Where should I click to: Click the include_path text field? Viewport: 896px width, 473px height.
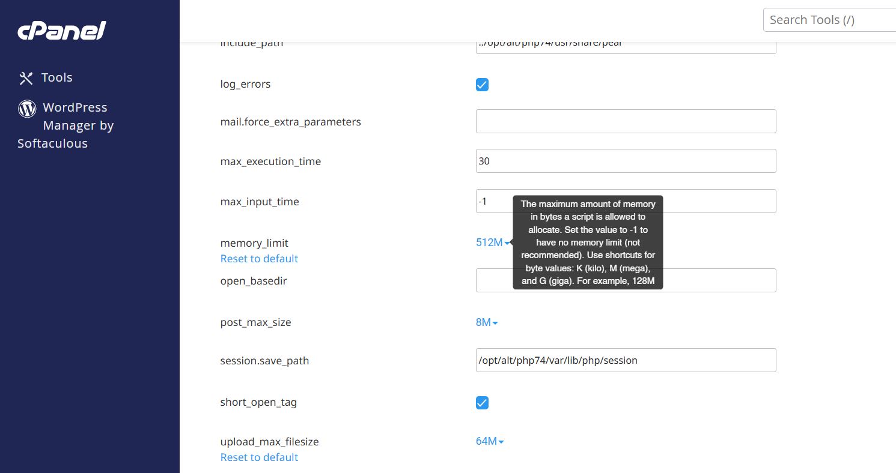point(625,46)
